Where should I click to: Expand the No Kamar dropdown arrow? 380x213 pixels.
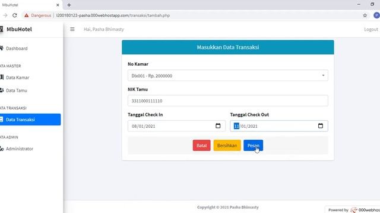[x=323, y=76]
